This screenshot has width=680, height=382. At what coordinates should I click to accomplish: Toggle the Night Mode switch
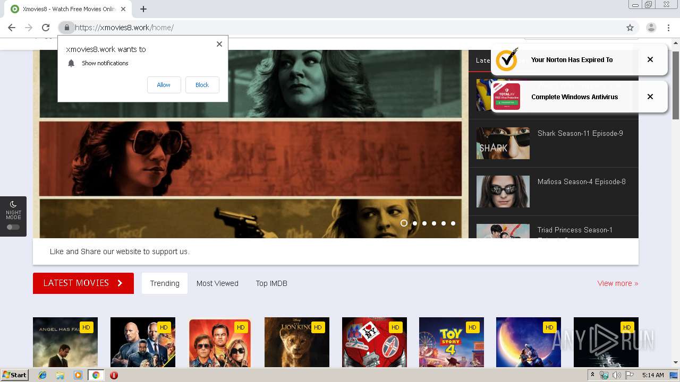(13, 227)
